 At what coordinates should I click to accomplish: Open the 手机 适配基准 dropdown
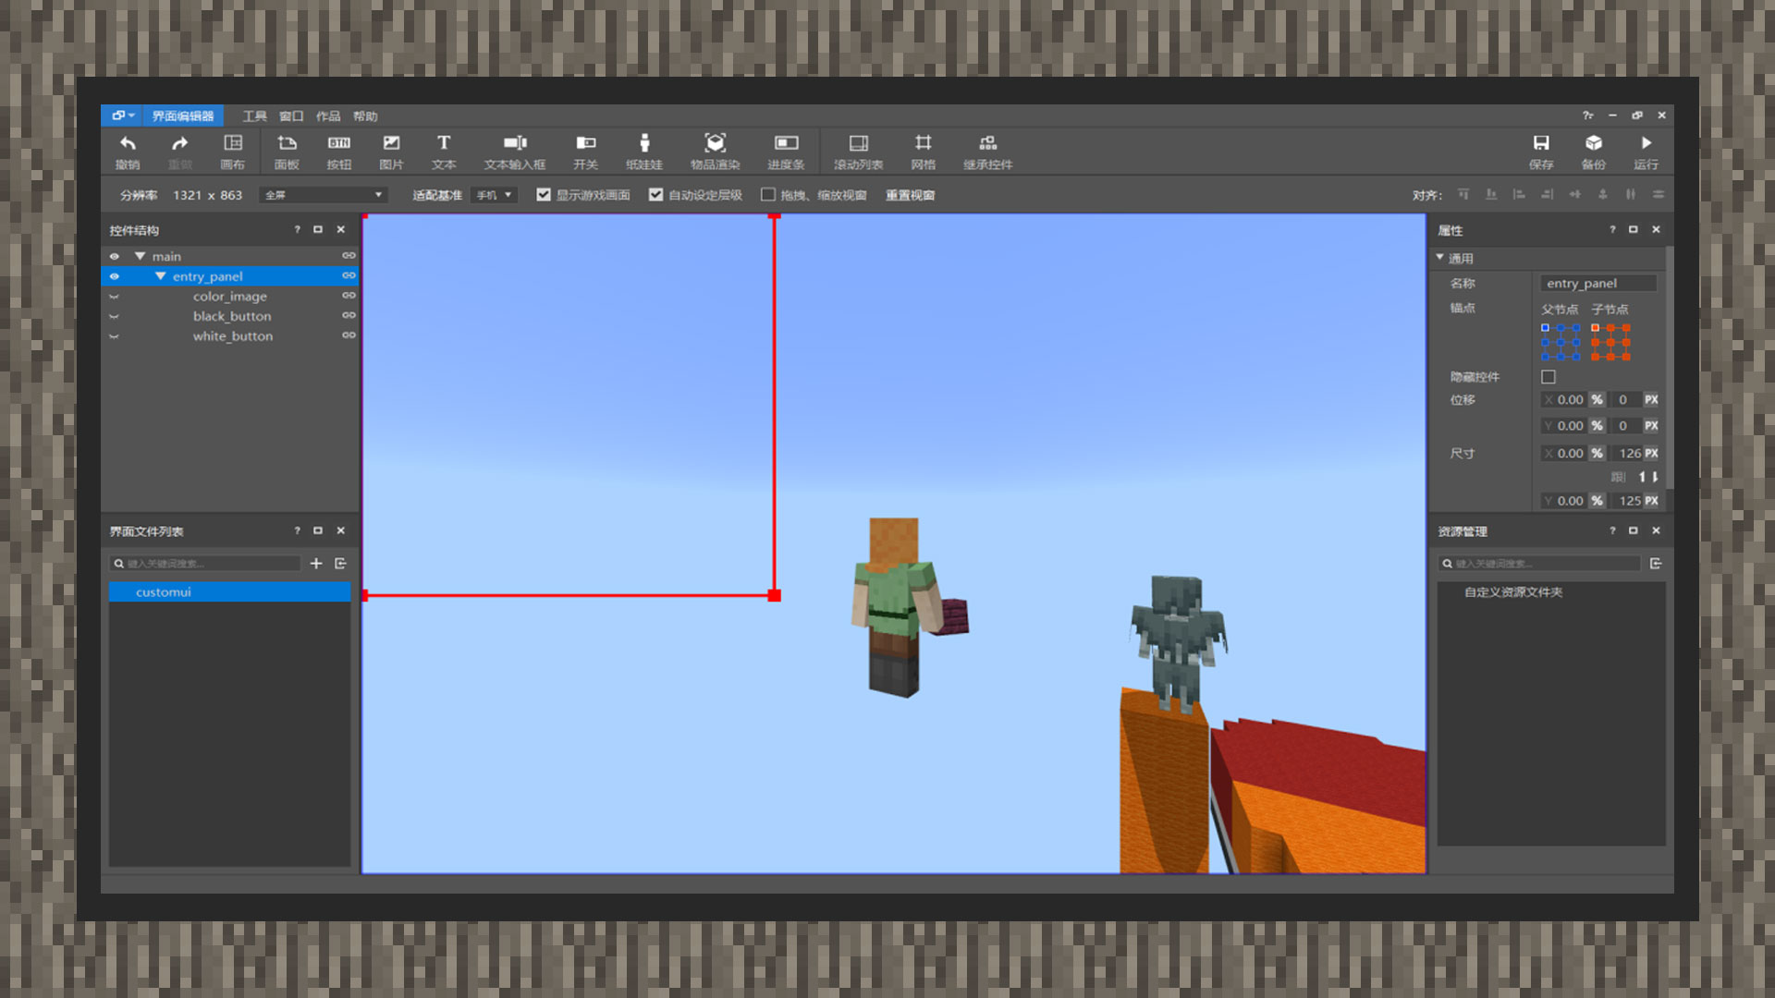tap(493, 195)
